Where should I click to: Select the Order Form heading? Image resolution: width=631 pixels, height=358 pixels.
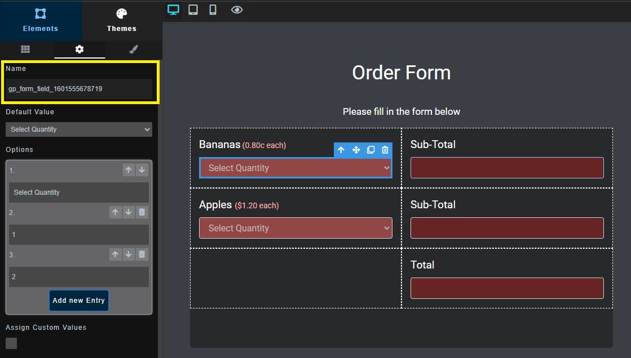tap(401, 73)
